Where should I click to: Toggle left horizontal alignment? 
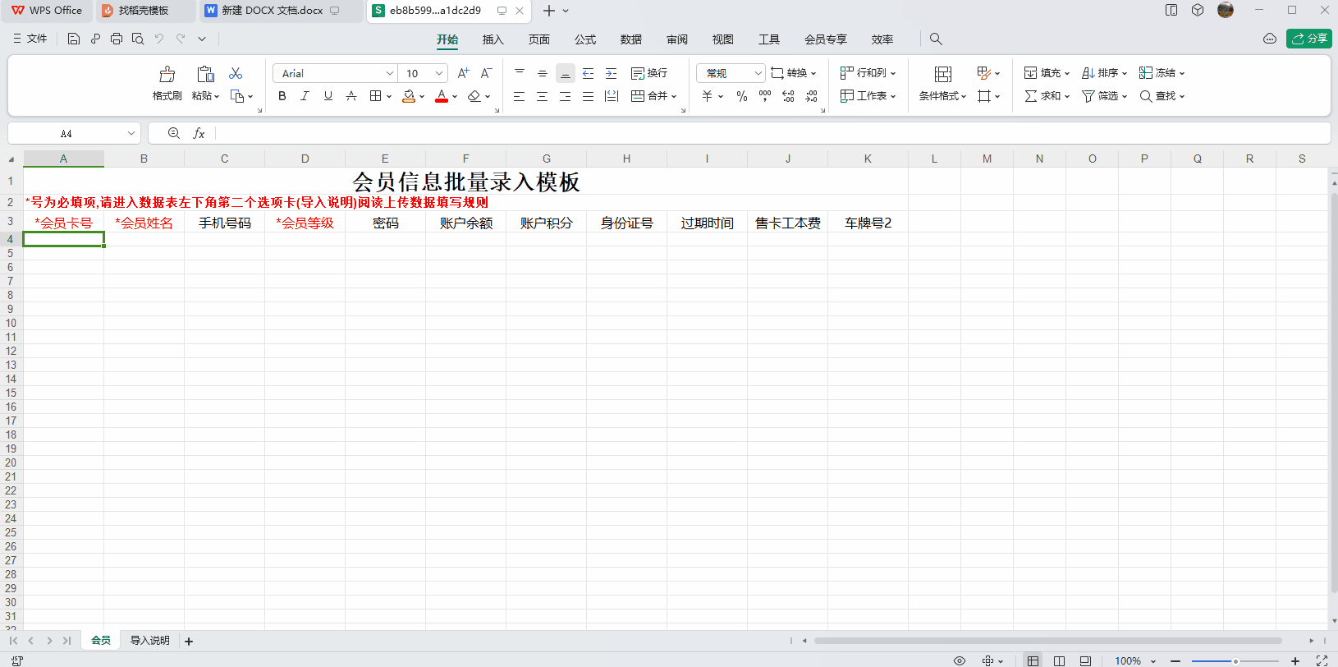[520, 96]
